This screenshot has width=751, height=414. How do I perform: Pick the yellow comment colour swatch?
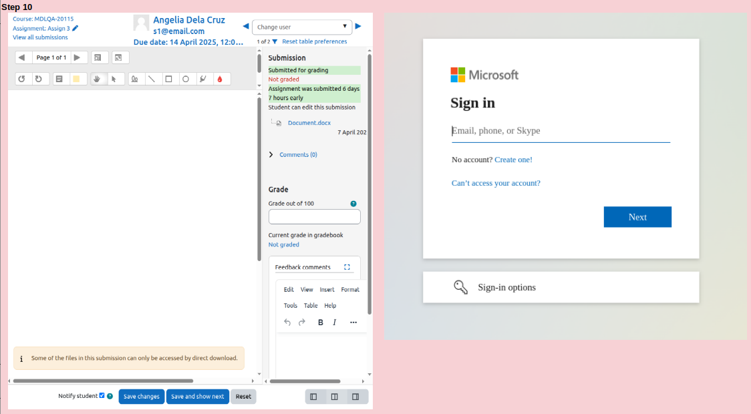pos(76,79)
